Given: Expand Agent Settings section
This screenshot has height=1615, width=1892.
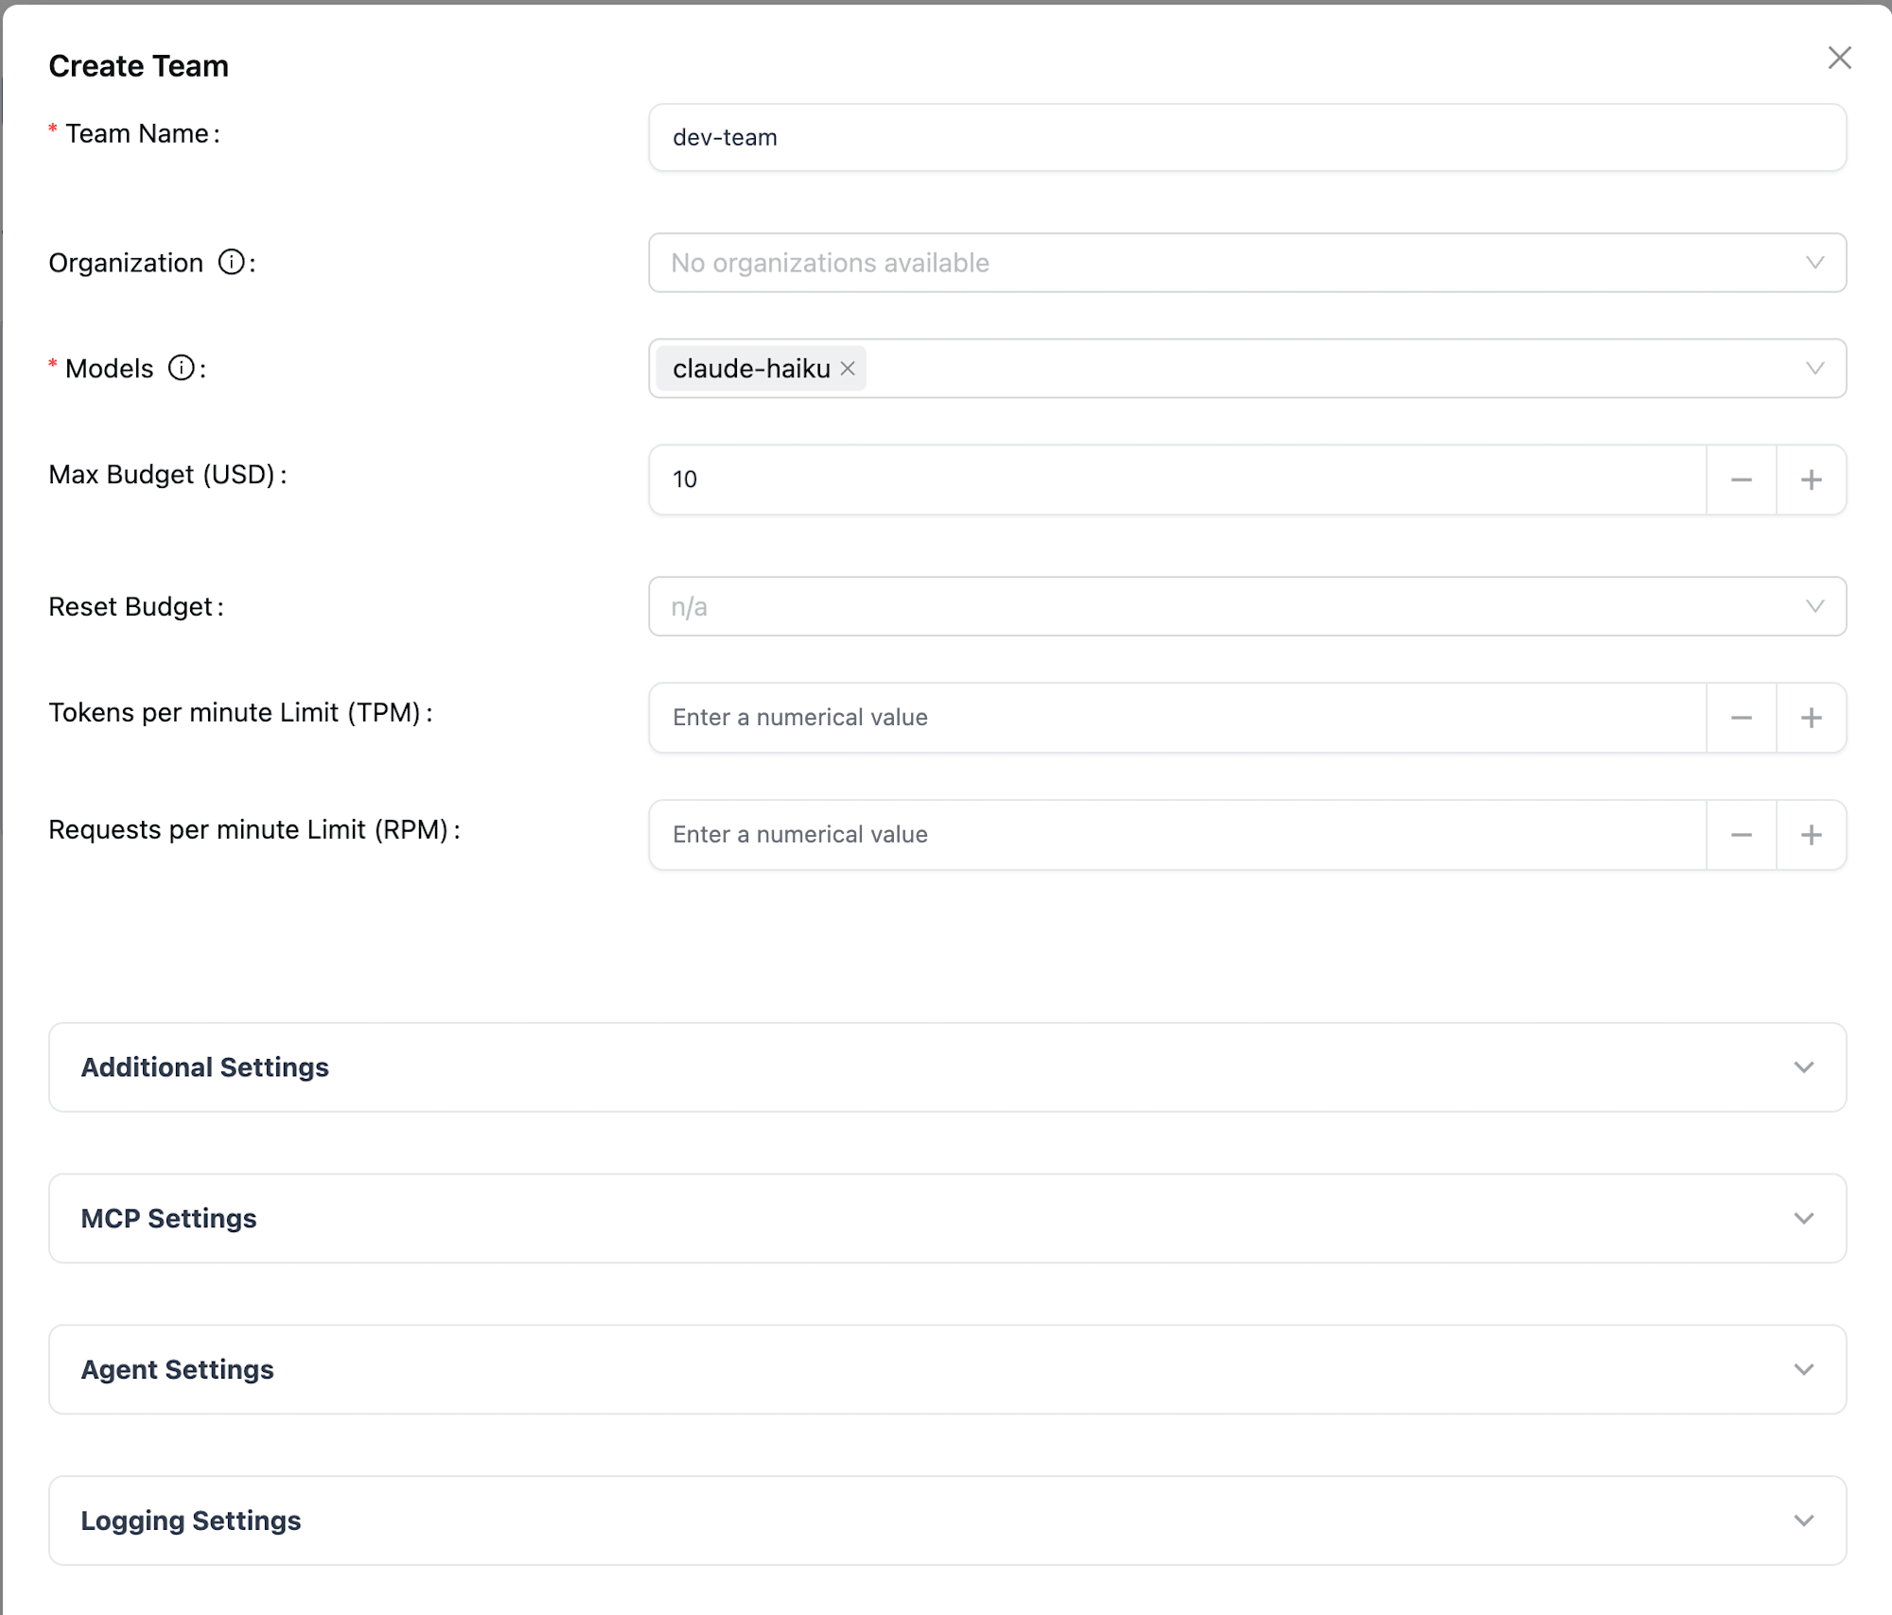Looking at the screenshot, I should [947, 1370].
